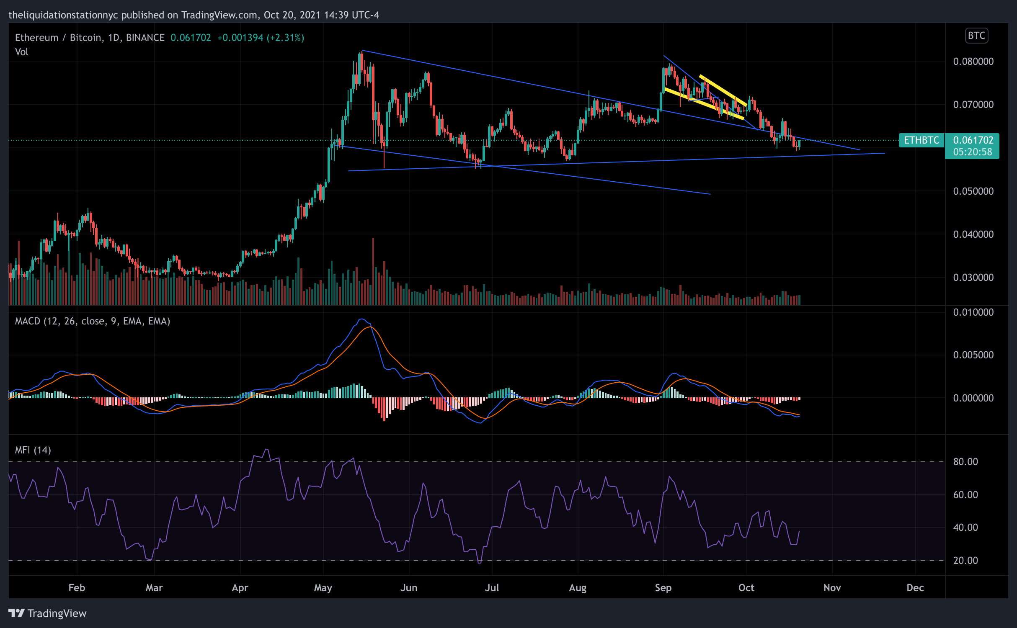Click the 0.050000 price scale label

tap(973, 191)
